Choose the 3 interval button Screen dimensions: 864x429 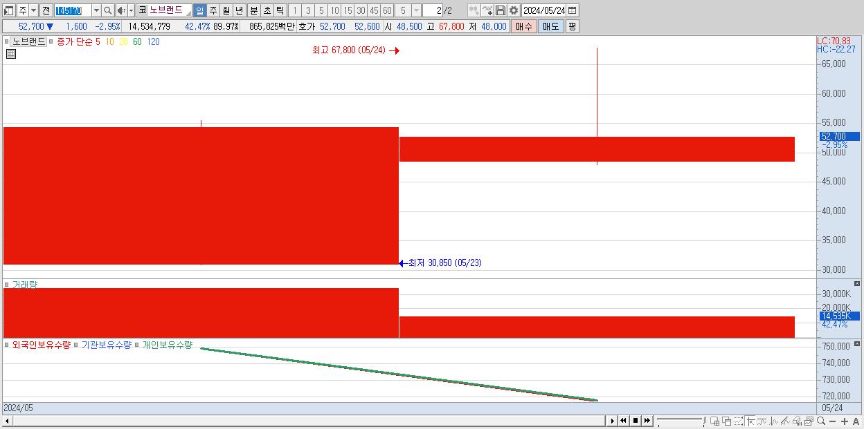pyautogui.click(x=308, y=10)
